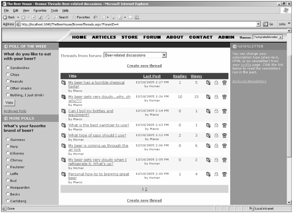Sort threads by Last Post column
293x213 pixels.
[152, 76]
